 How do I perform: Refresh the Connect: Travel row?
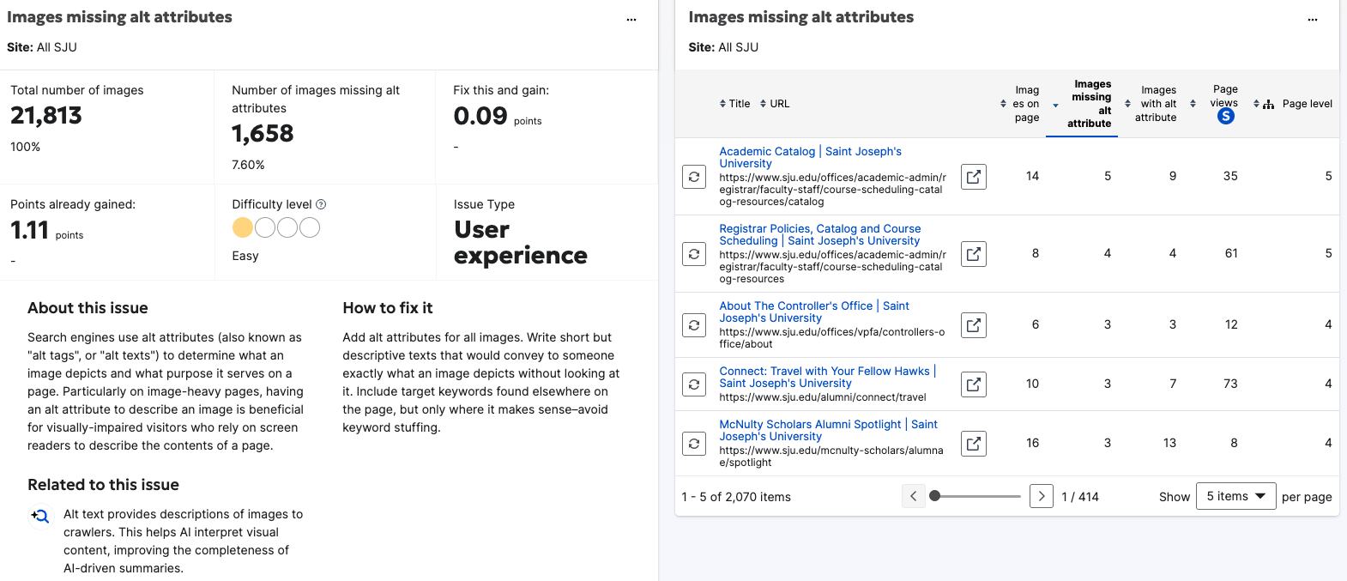[694, 384]
